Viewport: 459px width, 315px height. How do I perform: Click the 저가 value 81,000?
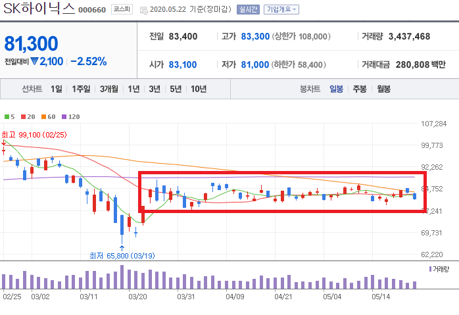(255, 64)
